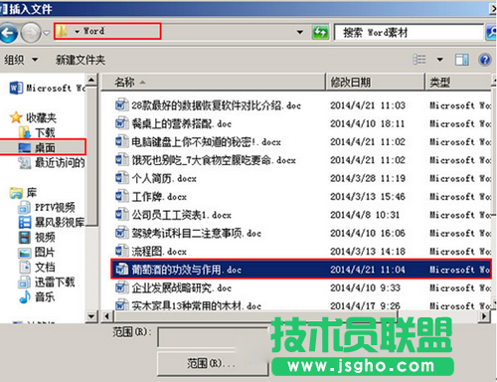
Task: Expand the view options dropdown arrow
Action: [x=439, y=60]
